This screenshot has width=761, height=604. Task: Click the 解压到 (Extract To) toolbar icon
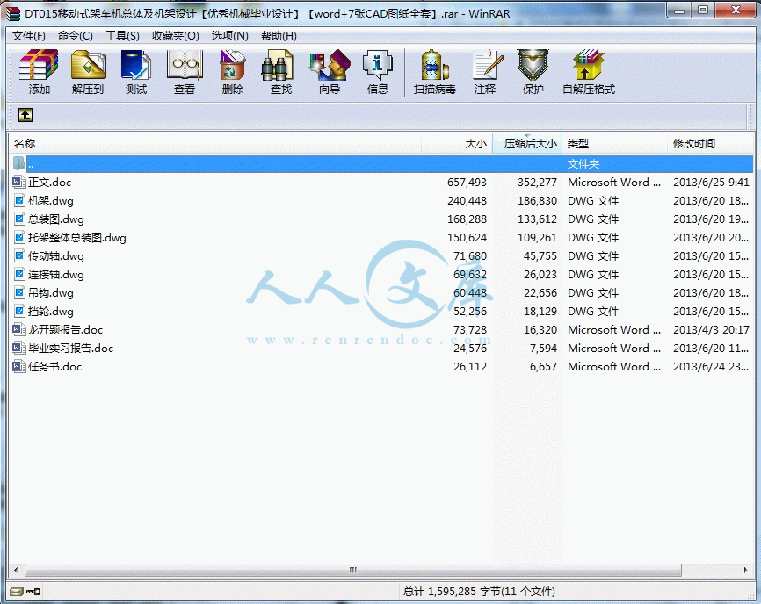coord(88,65)
